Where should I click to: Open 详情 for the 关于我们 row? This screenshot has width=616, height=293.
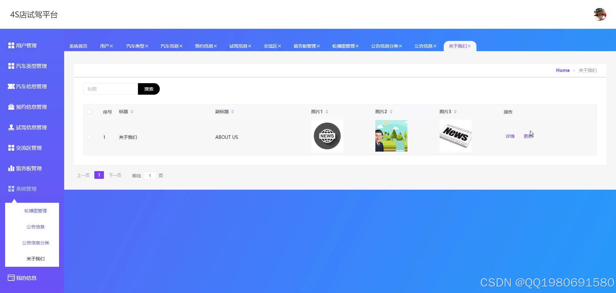(510, 136)
